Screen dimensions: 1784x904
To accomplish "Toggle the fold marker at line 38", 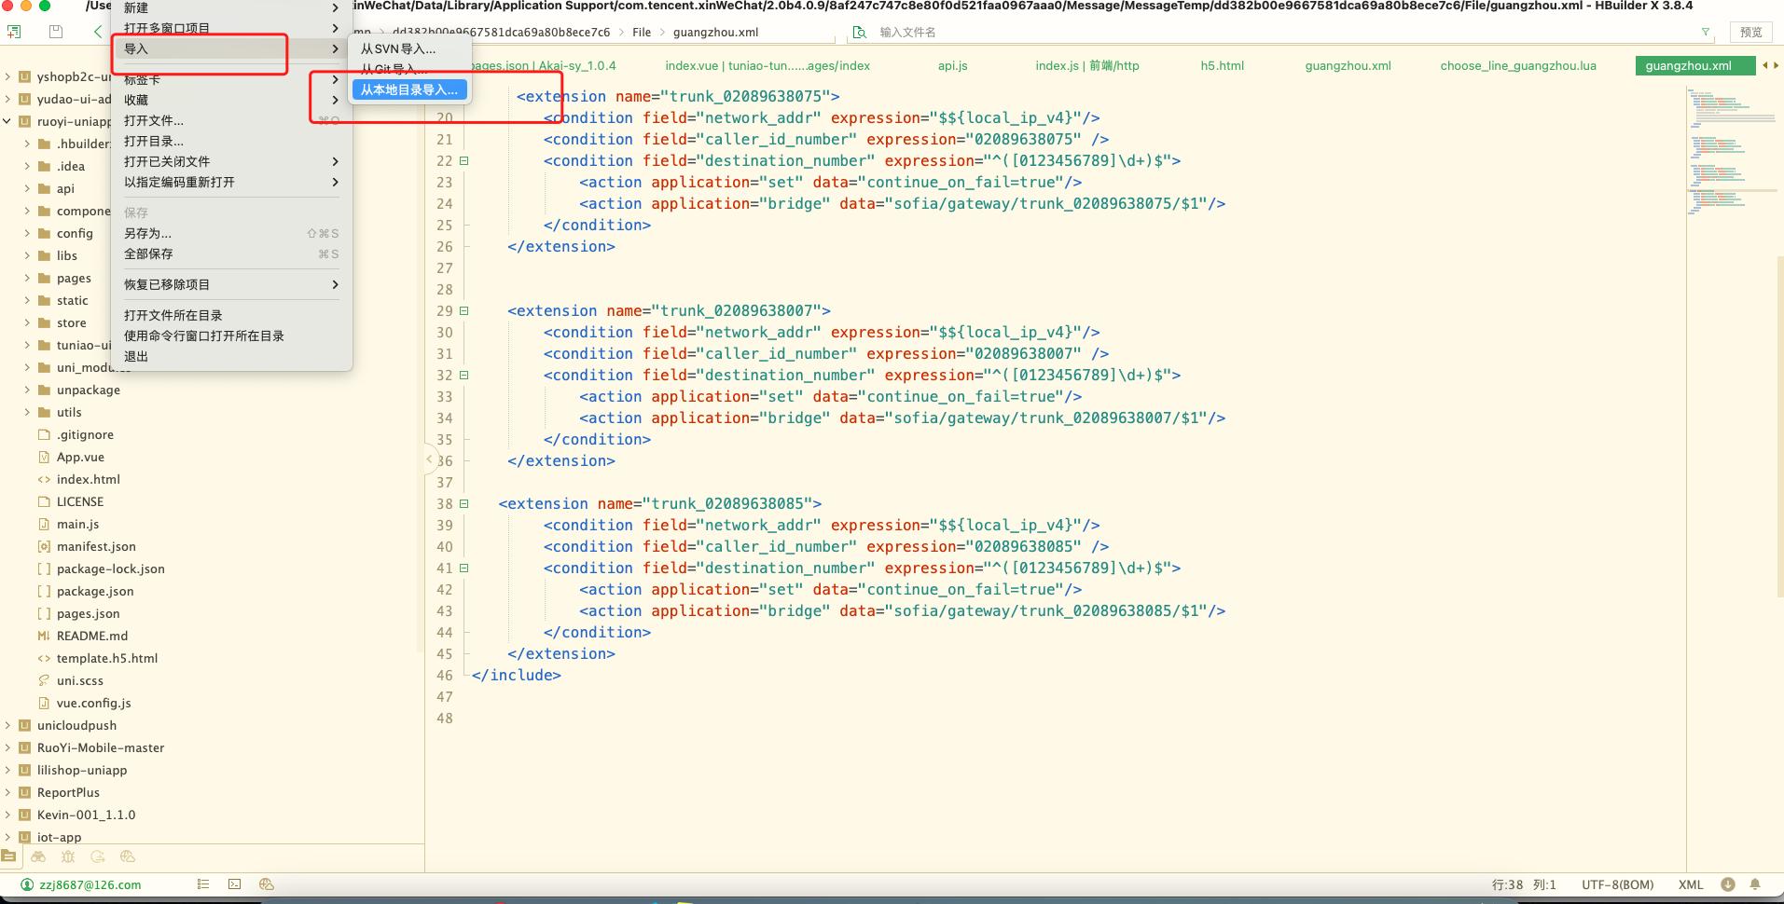I will pos(463,503).
